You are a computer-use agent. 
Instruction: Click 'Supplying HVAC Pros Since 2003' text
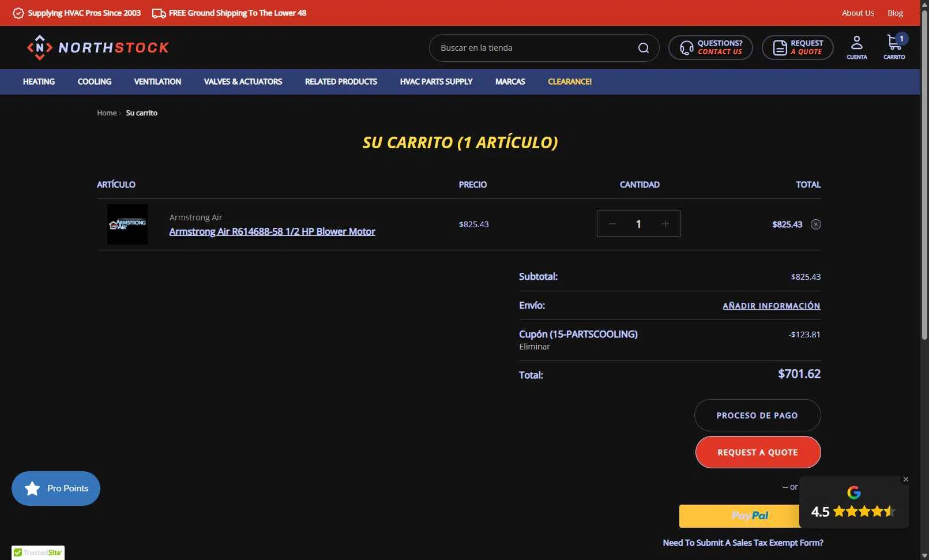pos(84,13)
